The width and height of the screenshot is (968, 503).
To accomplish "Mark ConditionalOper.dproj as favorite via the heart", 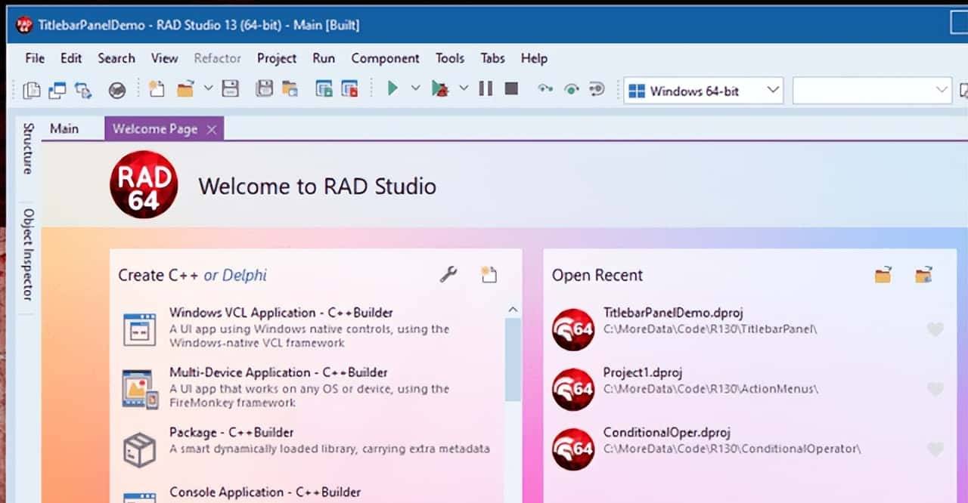I will click(935, 449).
